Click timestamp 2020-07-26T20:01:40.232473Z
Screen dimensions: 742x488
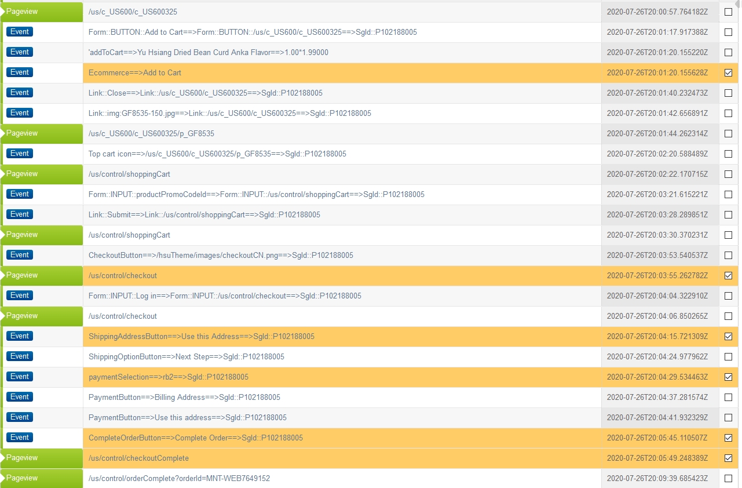point(657,93)
